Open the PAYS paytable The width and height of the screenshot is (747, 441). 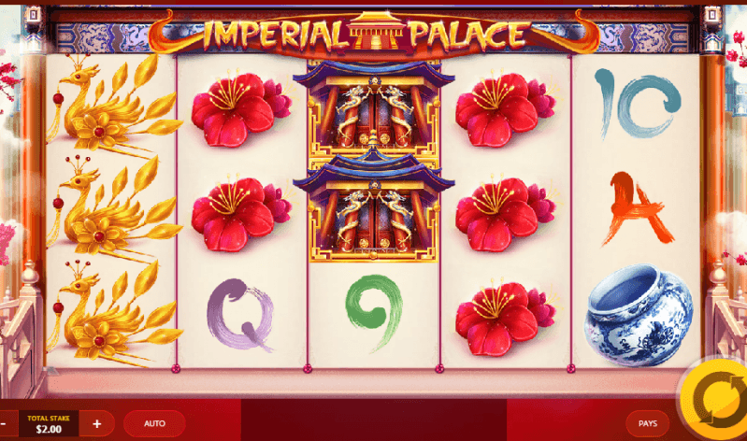pos(648,423)
